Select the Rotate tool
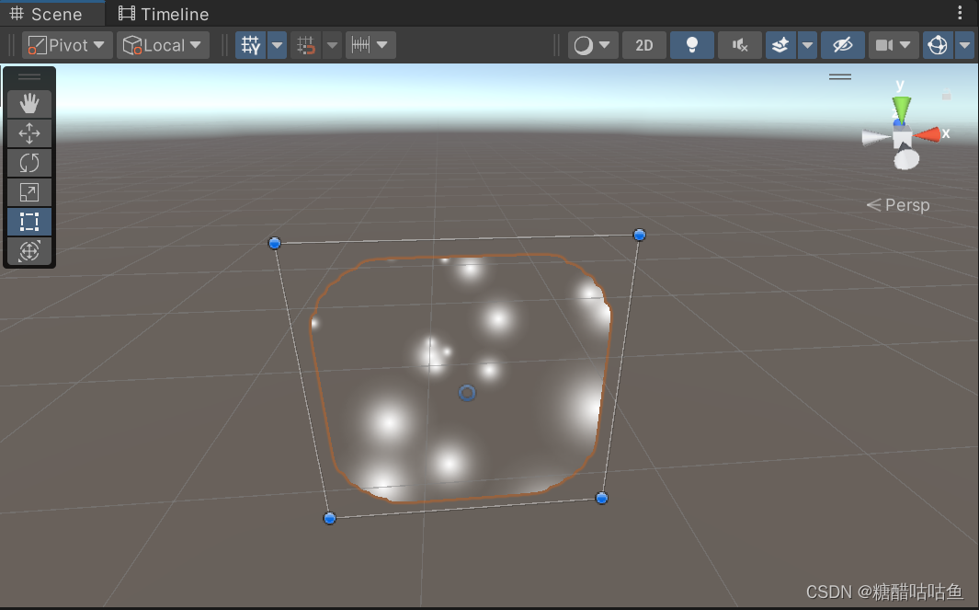979x610 pixels. coord(28,162)
